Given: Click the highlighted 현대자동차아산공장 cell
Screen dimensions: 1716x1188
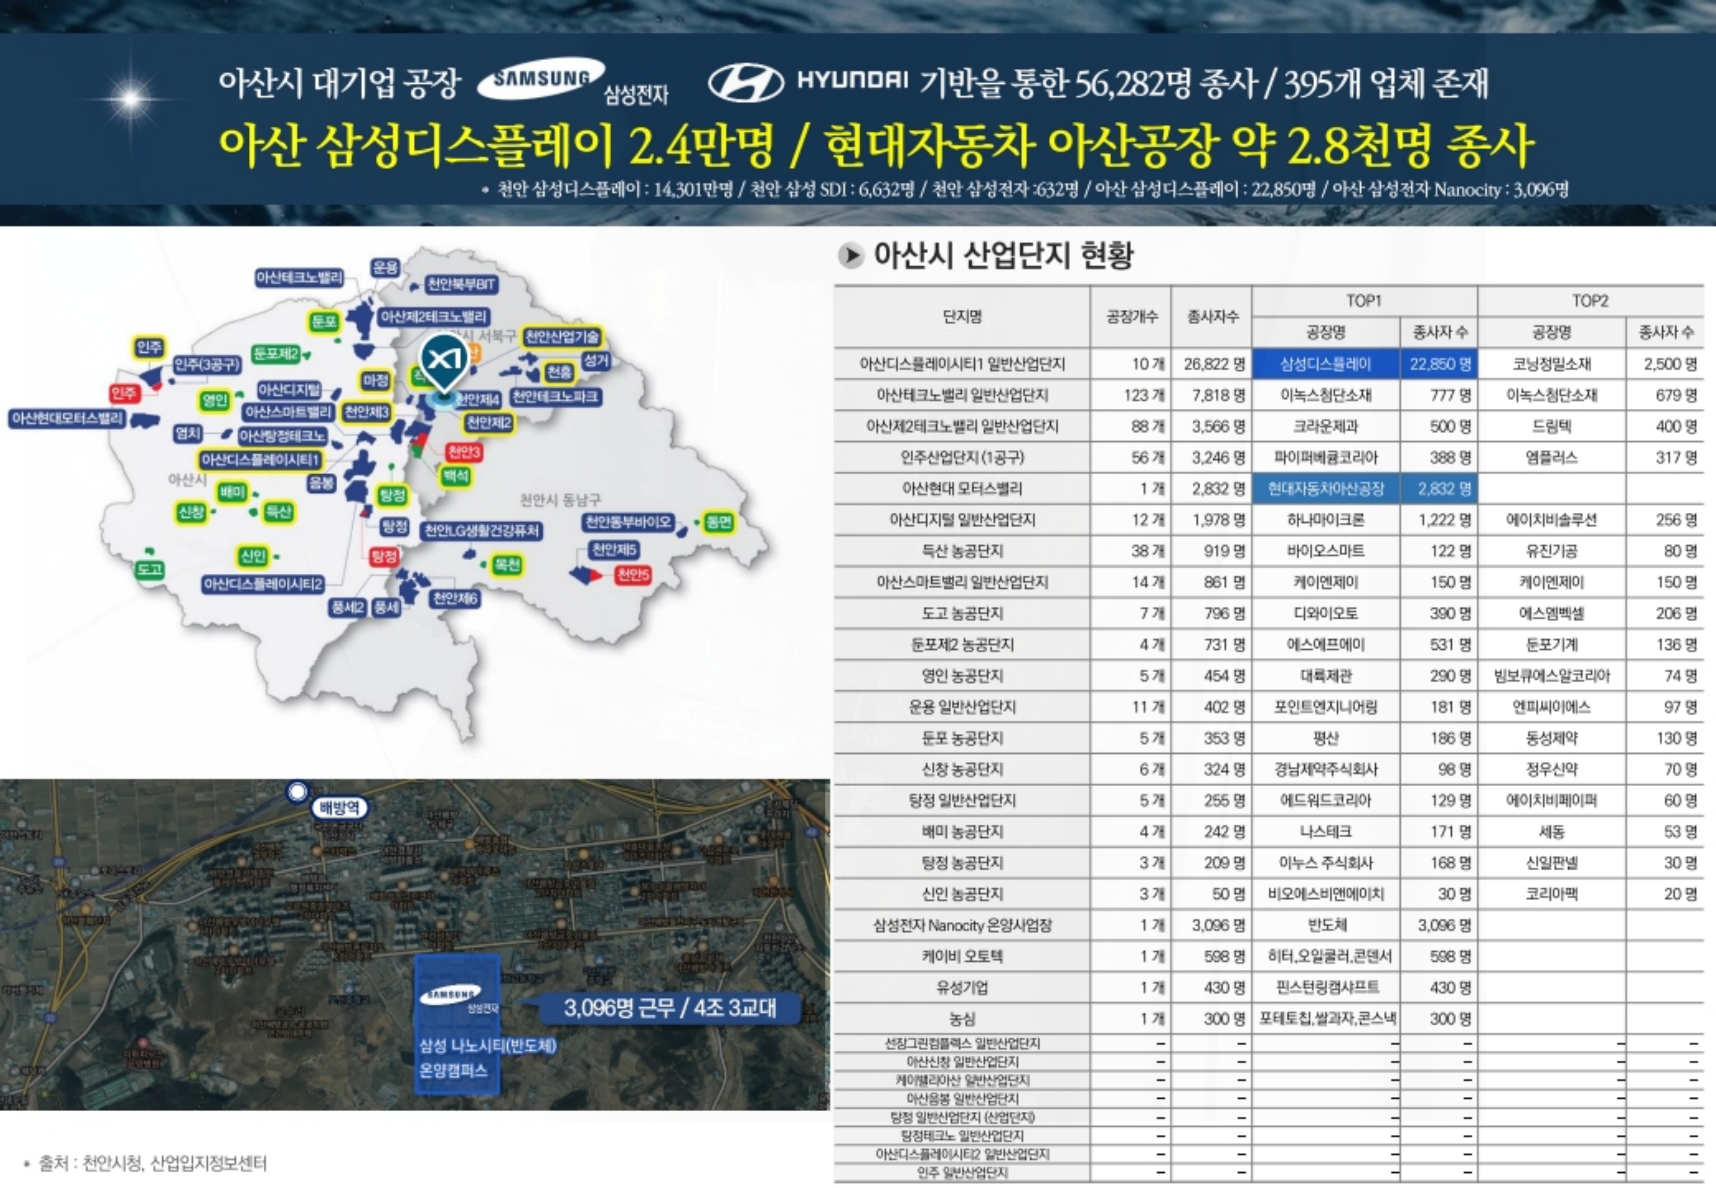Looking at the screenshot, I should pos(1325,489).
